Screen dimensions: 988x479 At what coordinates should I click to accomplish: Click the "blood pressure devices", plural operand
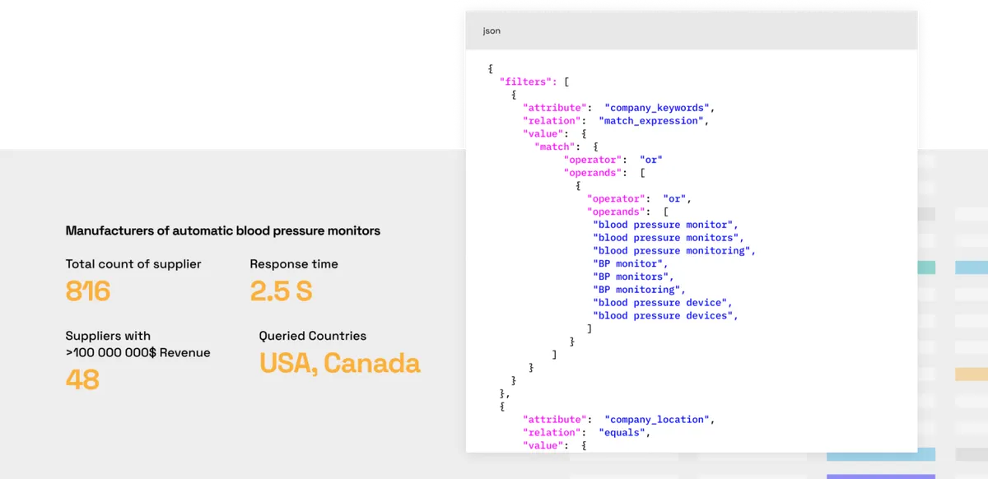tap(665, 316)
